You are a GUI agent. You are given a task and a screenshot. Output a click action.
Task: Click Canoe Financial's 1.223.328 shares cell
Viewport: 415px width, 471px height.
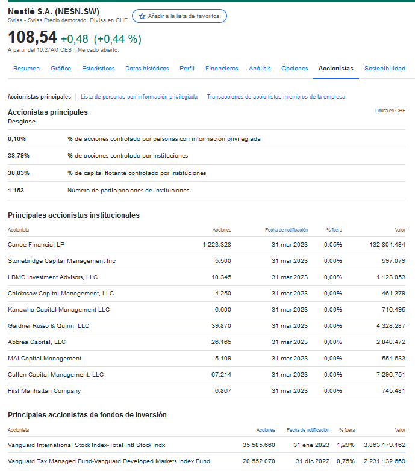click(217, 244)
